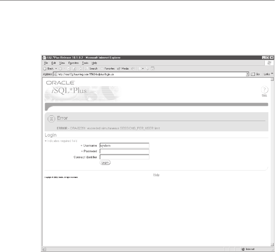275x252 pixels.
Task: Click the Stop loading icon
Action: click(69, 69)
